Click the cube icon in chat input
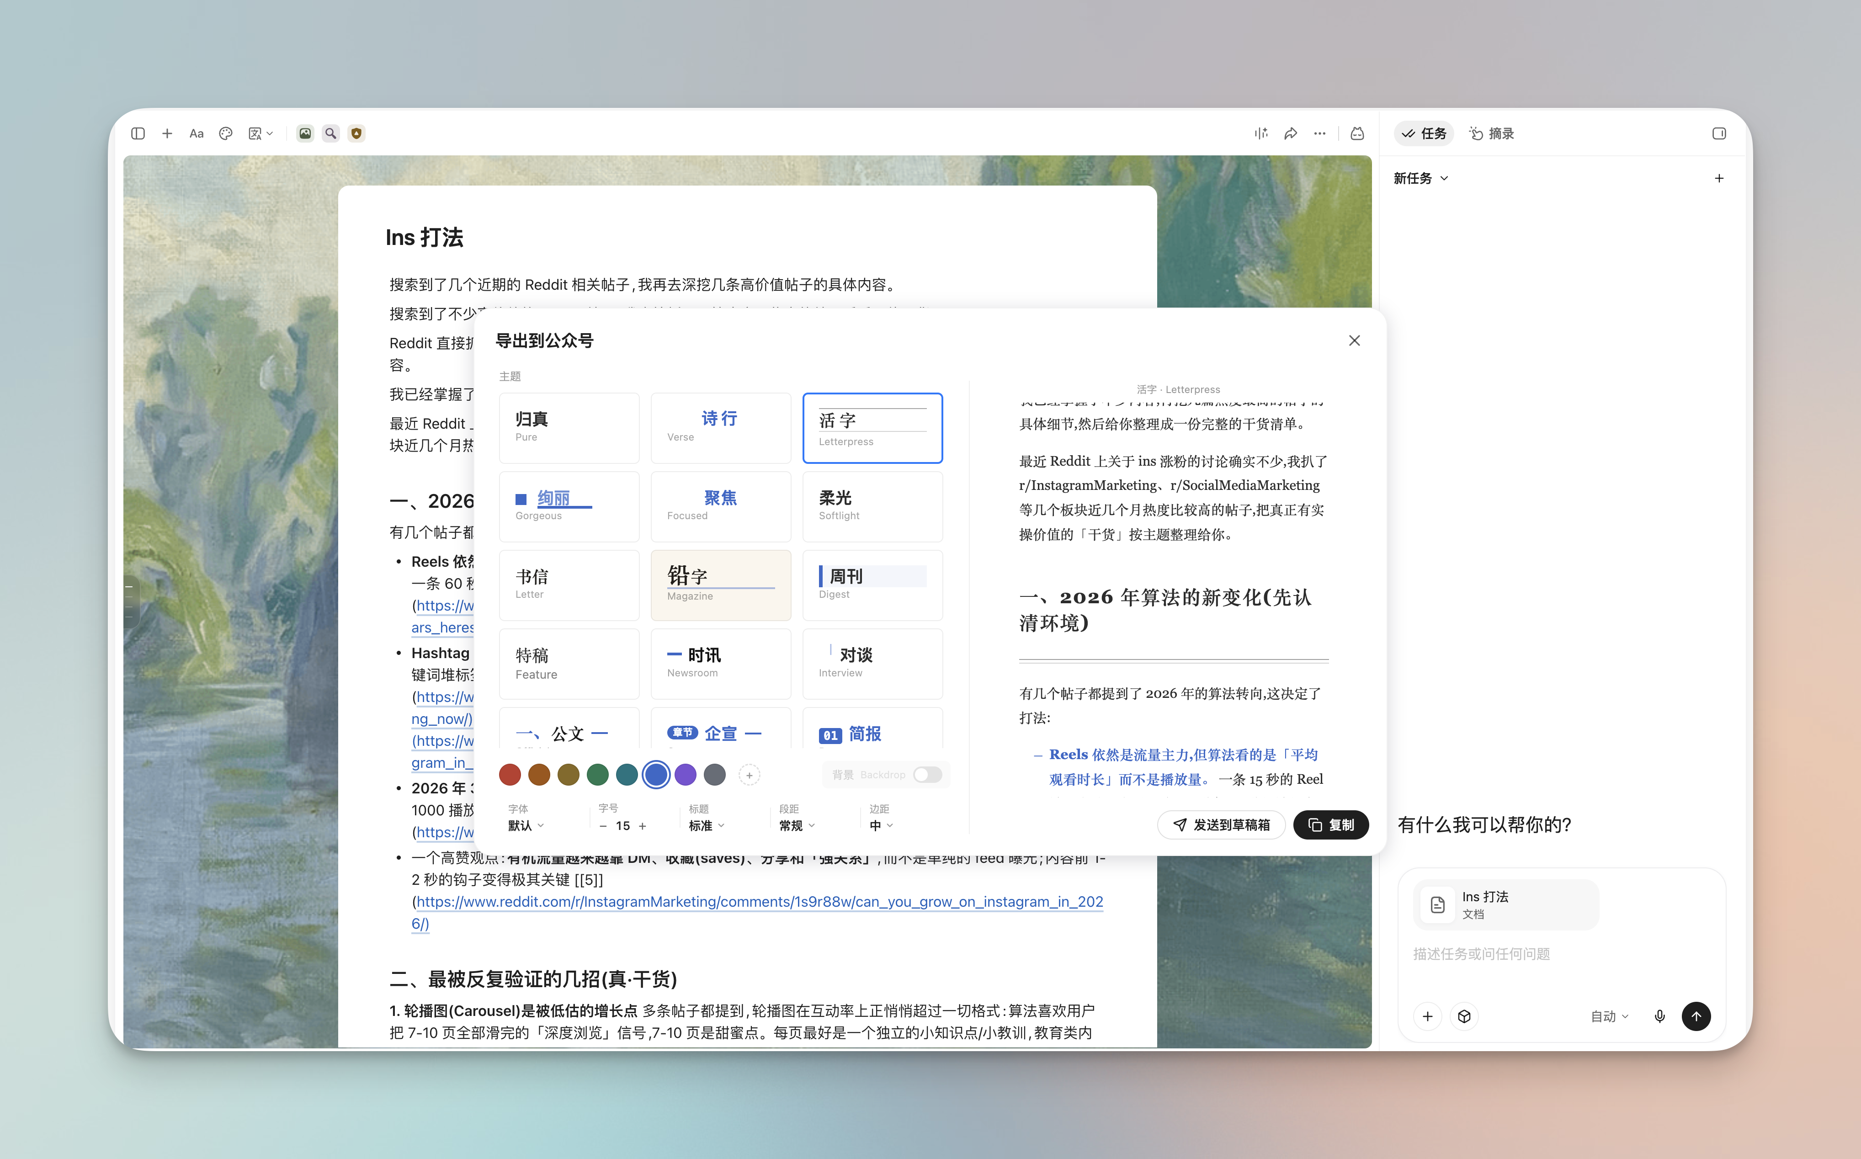1861x1159 pixels. pos(1464,1016)
